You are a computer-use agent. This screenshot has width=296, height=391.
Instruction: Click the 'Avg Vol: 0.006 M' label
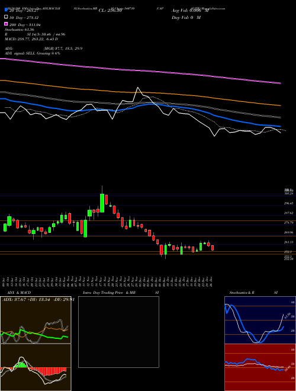click(190, 11)
